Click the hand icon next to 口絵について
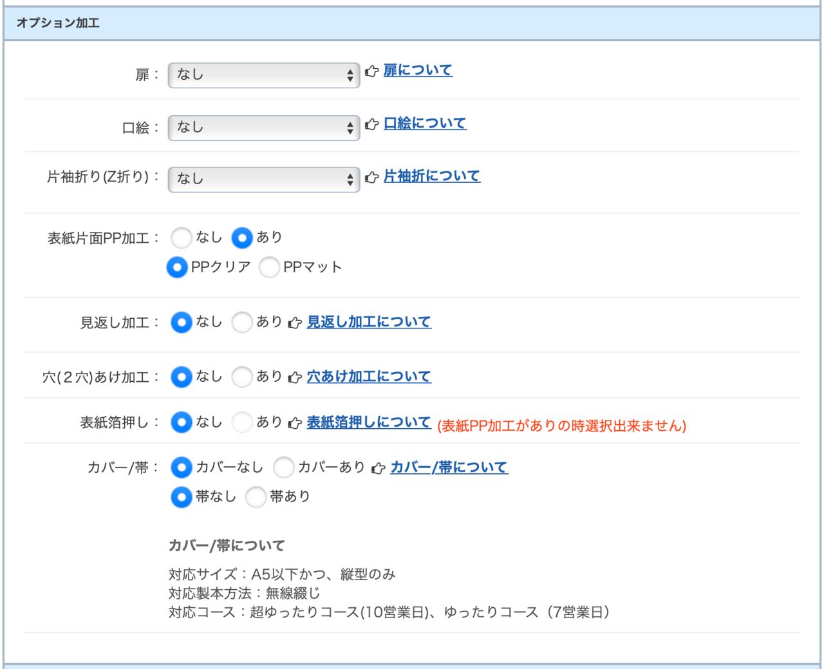Screen dimensions: 824x669 pyautogui.click(x=371, y=124)
